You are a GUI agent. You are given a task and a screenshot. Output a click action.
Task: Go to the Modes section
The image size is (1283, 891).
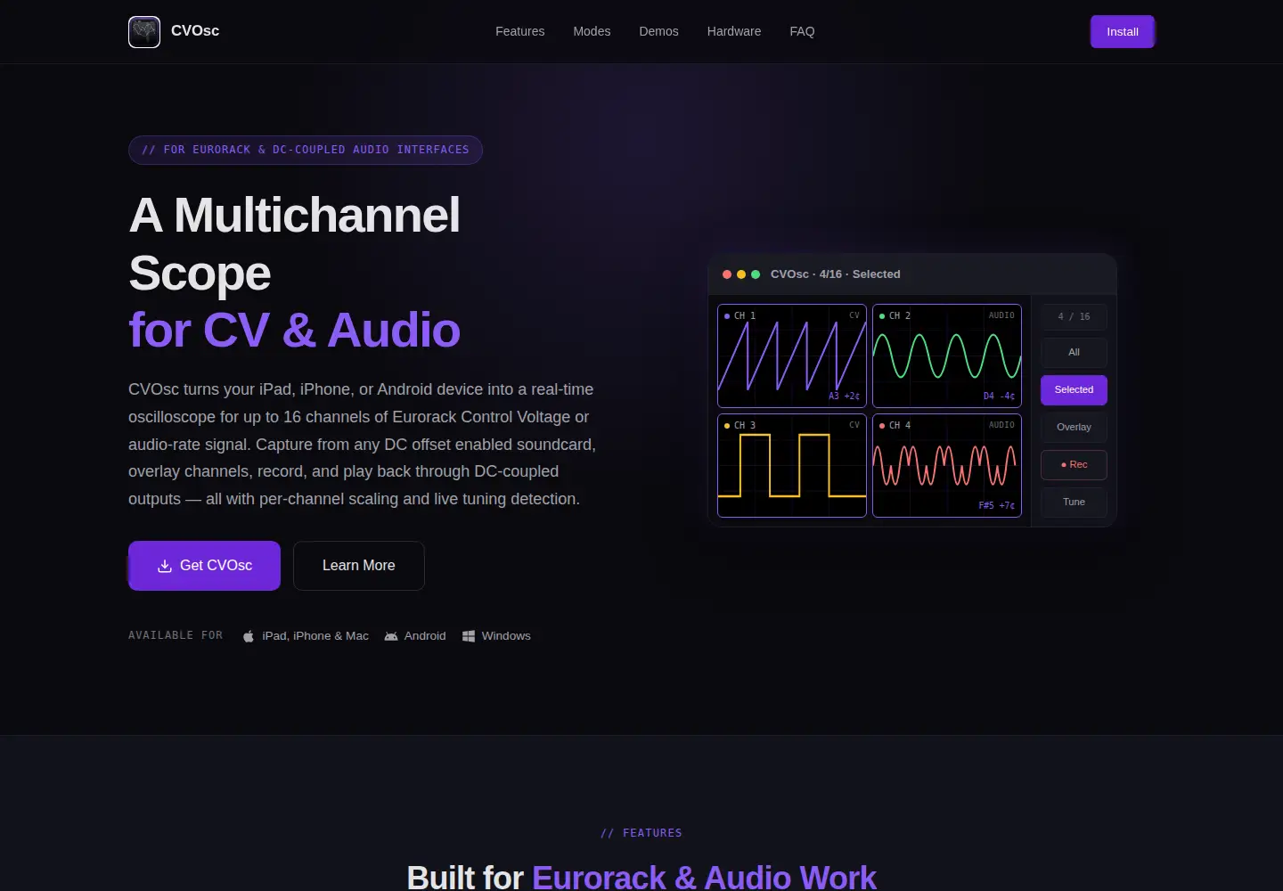[x=592, y=31]
